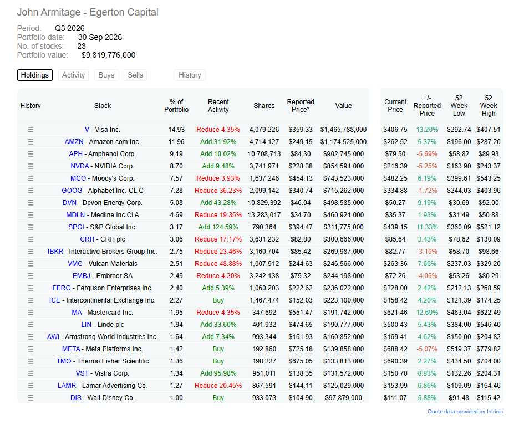Screen dimensions: 524x425
Task: Open the AMZN ticker link
Action: pos(74,142)
